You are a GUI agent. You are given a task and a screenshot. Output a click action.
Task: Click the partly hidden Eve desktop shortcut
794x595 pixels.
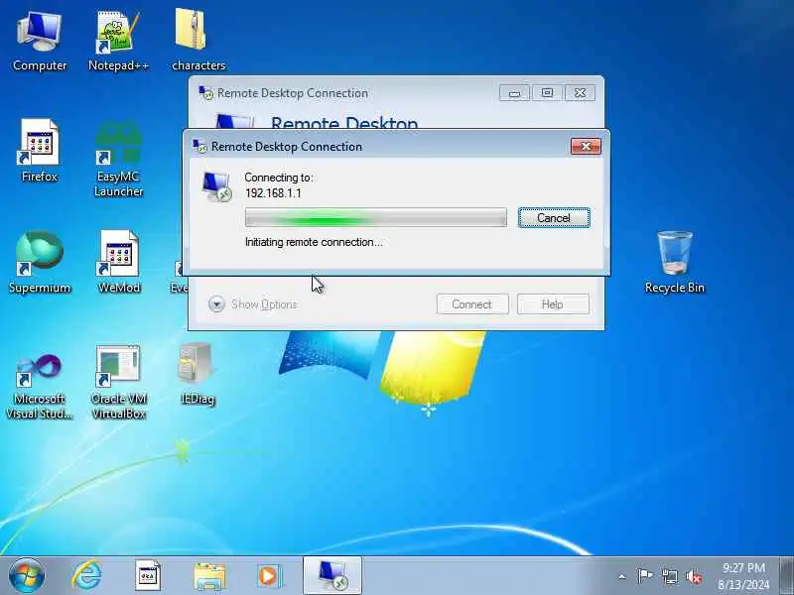click(180, 276)
